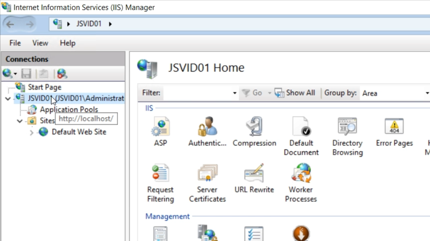Open the File menu
The width and height of the screenshot is (430, 241).
click(15, 43)
